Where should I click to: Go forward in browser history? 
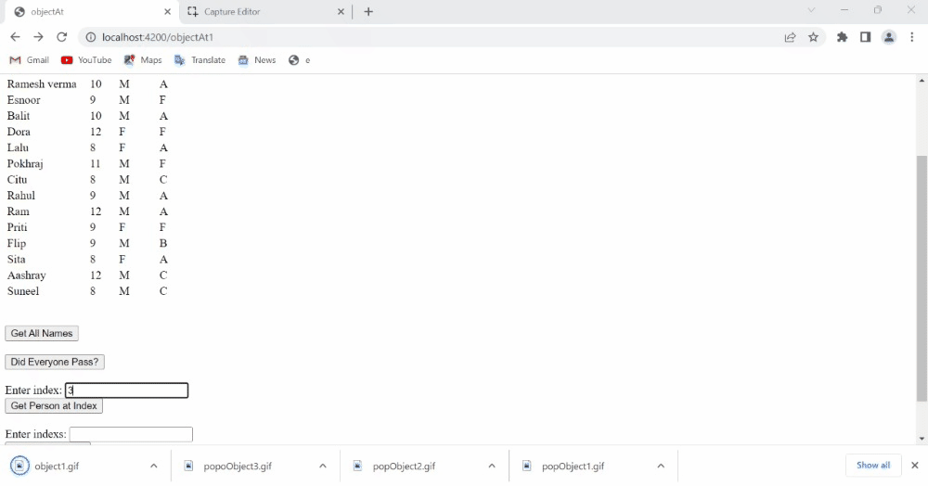[38, 37]
